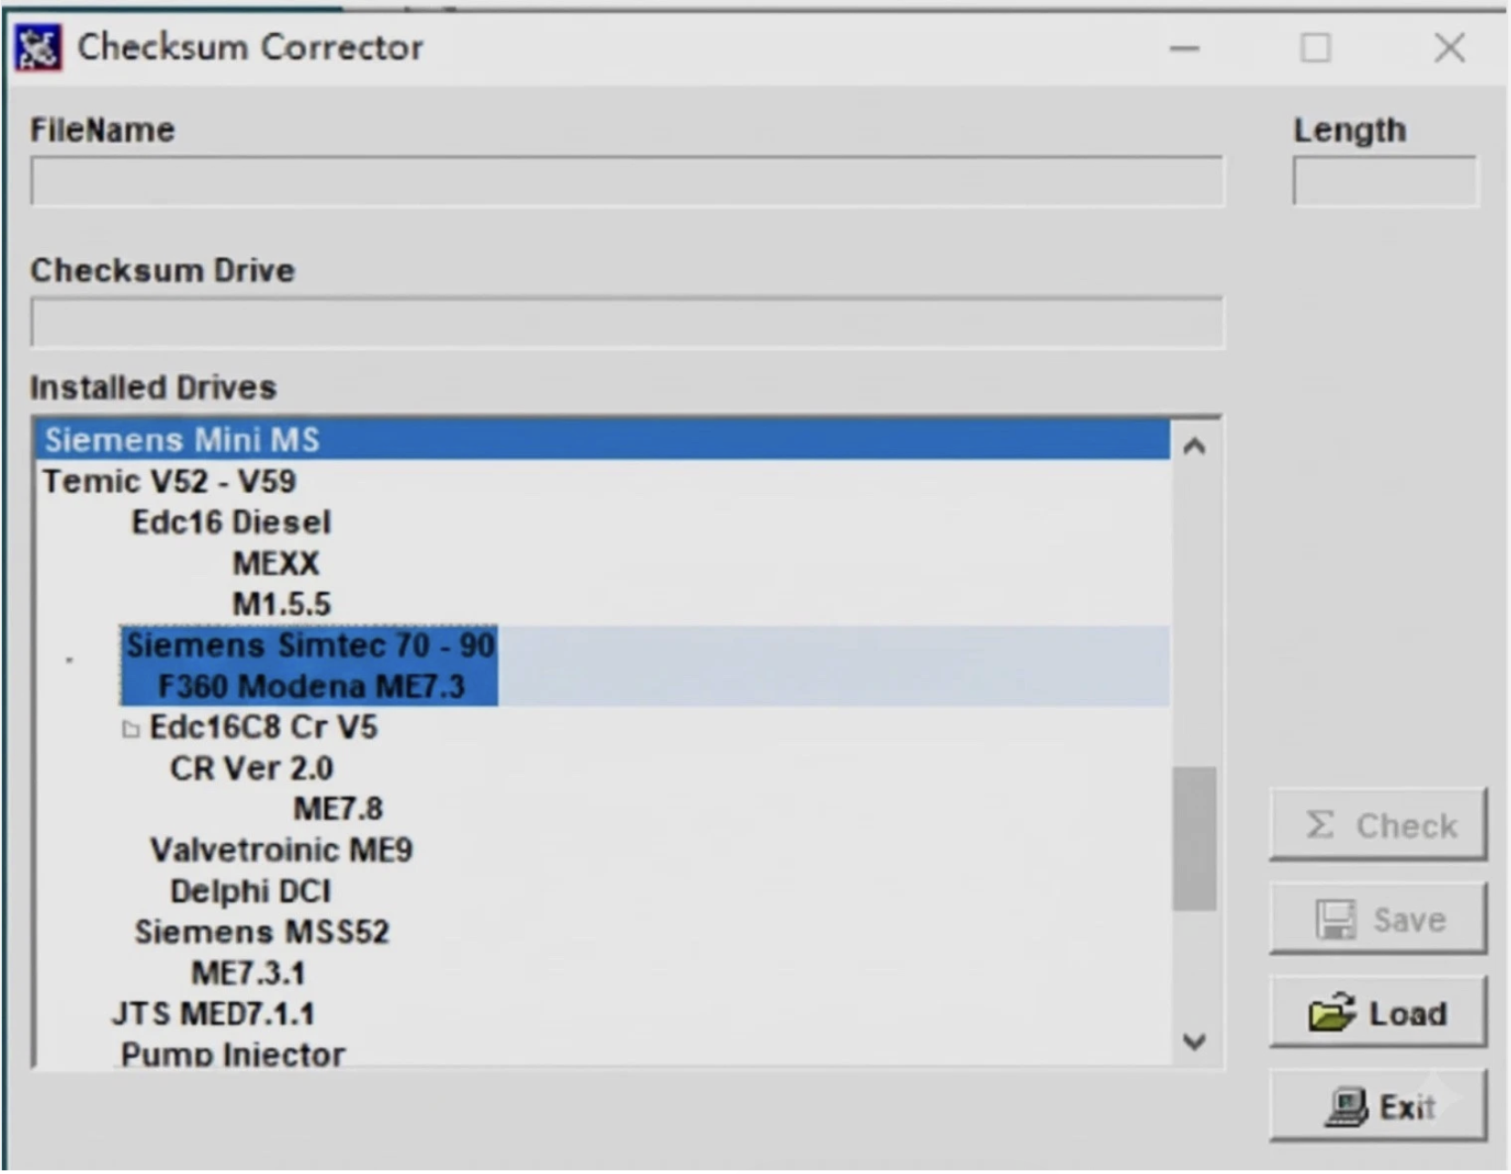Click inside the FileName text field
The width and height of the screenshot is (1511, 1174).
point(627,180)
